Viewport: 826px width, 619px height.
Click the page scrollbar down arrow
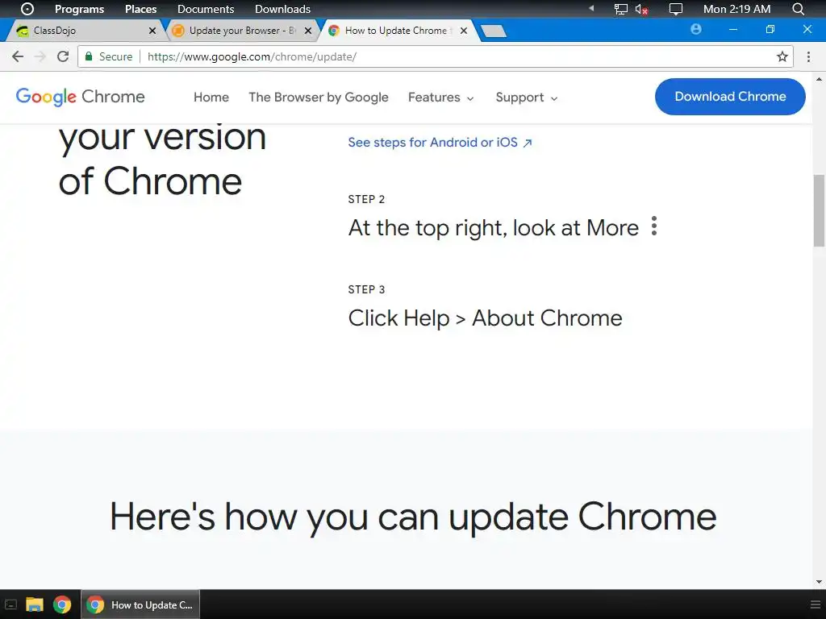click(820, 582)
